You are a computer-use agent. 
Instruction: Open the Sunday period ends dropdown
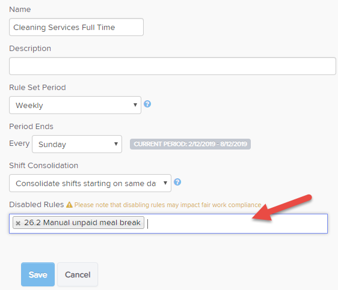(77, 144)
